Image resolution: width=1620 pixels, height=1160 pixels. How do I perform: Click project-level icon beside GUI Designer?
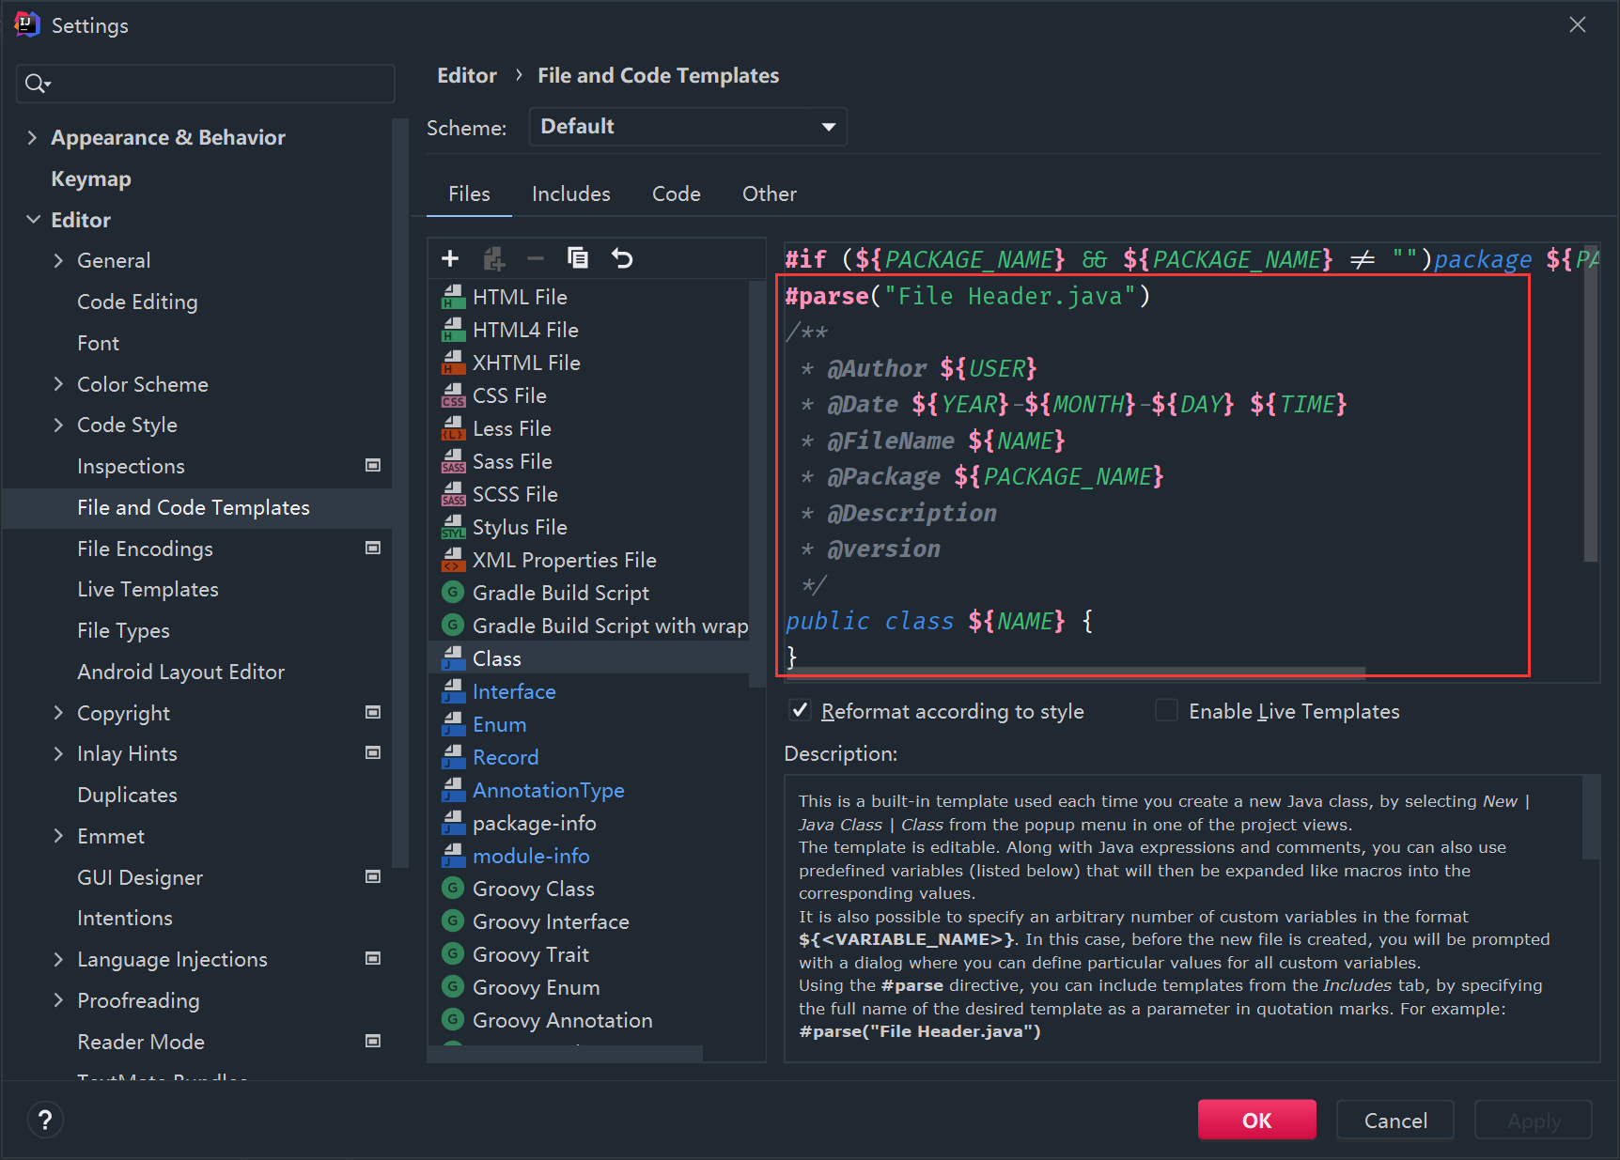click(x=373, y=877)
